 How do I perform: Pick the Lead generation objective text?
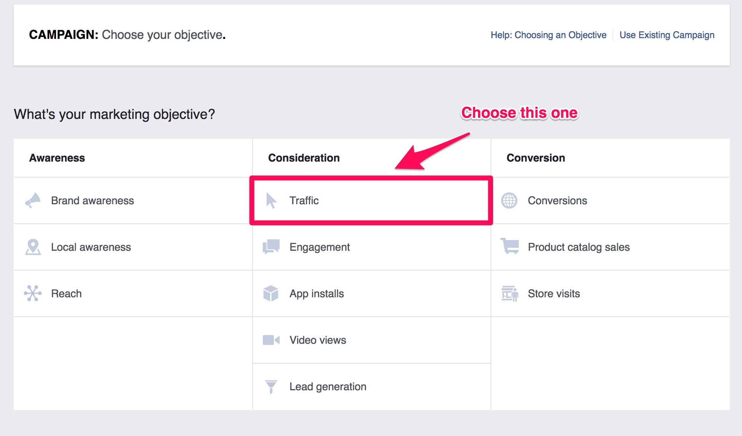point(328,386)
